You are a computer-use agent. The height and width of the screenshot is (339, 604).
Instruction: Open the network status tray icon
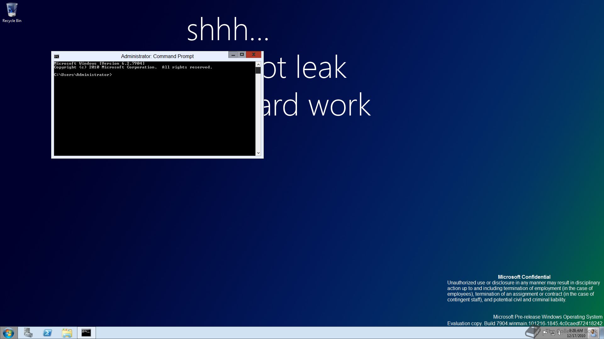click(x=553, y=333)
